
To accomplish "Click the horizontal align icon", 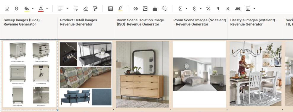I will coord(60,9).
